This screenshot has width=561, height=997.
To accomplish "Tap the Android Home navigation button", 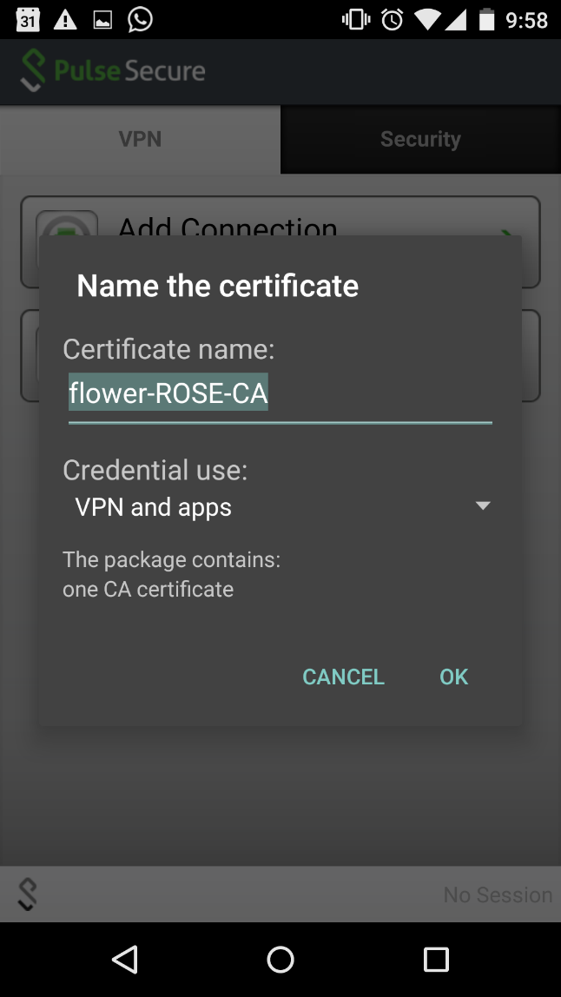I will click(280, 960).
